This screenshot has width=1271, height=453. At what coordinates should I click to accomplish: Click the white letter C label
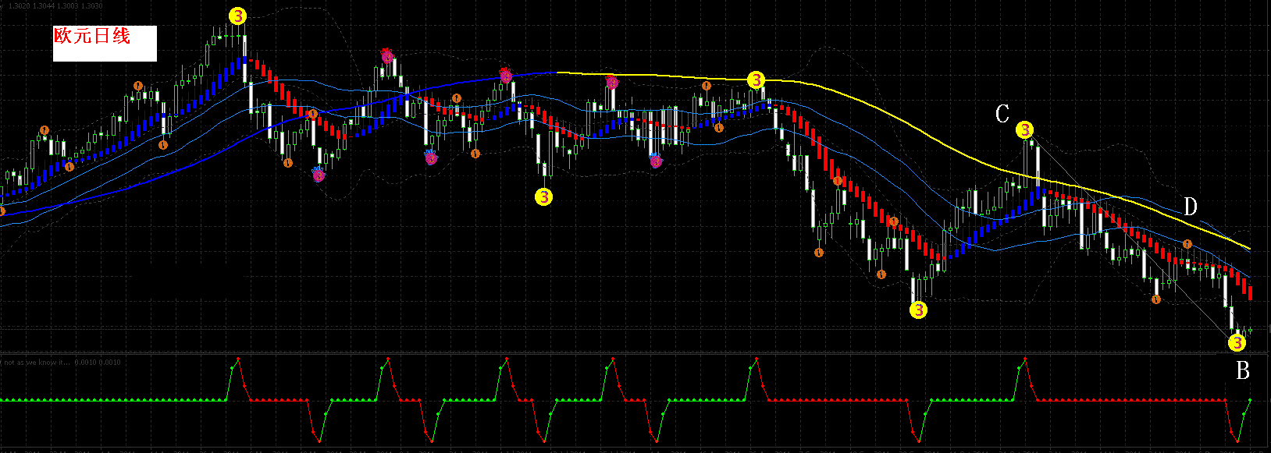[x=1002, y=114]
